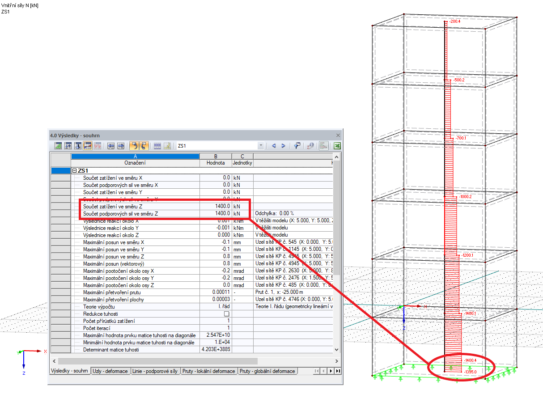
Task: Toggle the second orange-highlighted arrow icon
Action: (144, 146)
